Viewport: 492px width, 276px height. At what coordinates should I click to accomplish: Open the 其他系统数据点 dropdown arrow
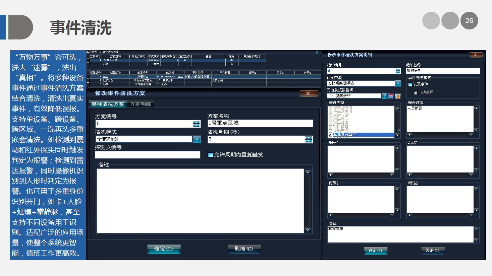[385, 96]
